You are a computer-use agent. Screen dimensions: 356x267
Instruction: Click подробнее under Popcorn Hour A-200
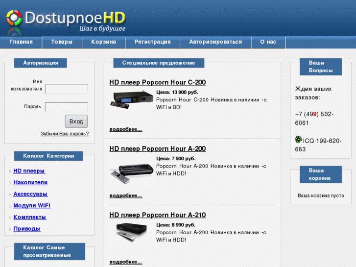126,195
